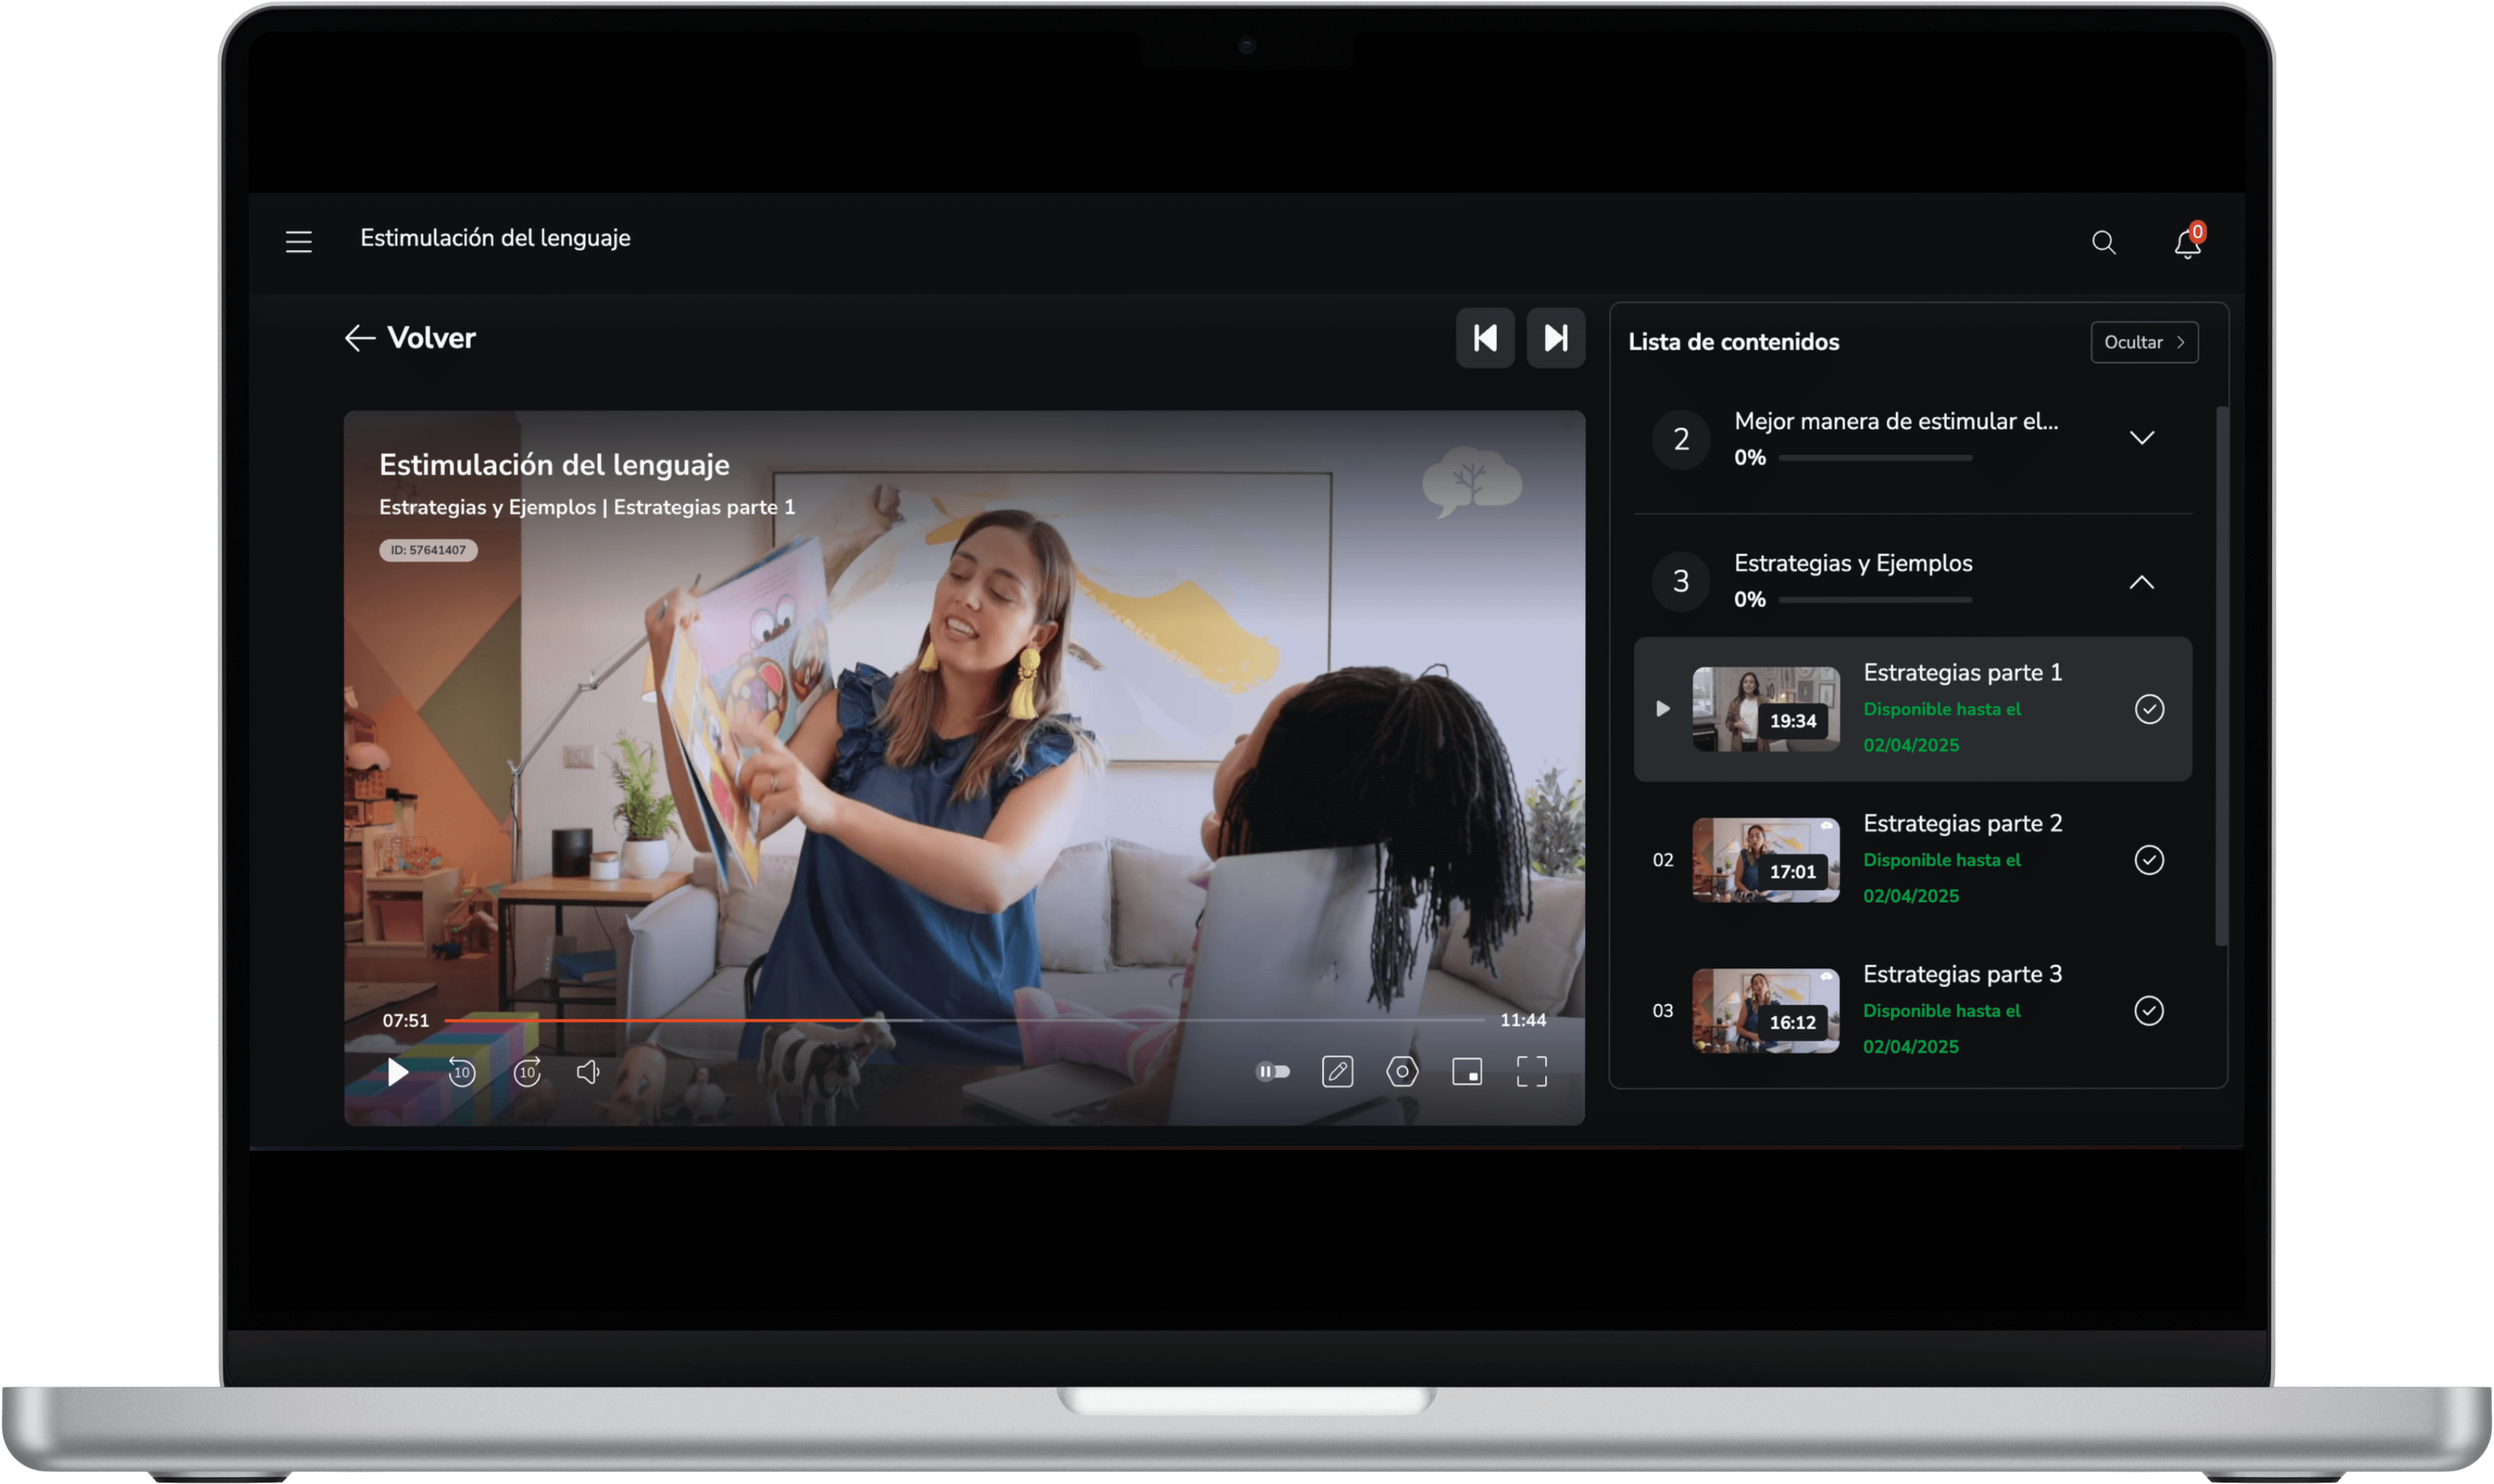Forward 10 seconds
2494x1484 pixels.
527,1072
